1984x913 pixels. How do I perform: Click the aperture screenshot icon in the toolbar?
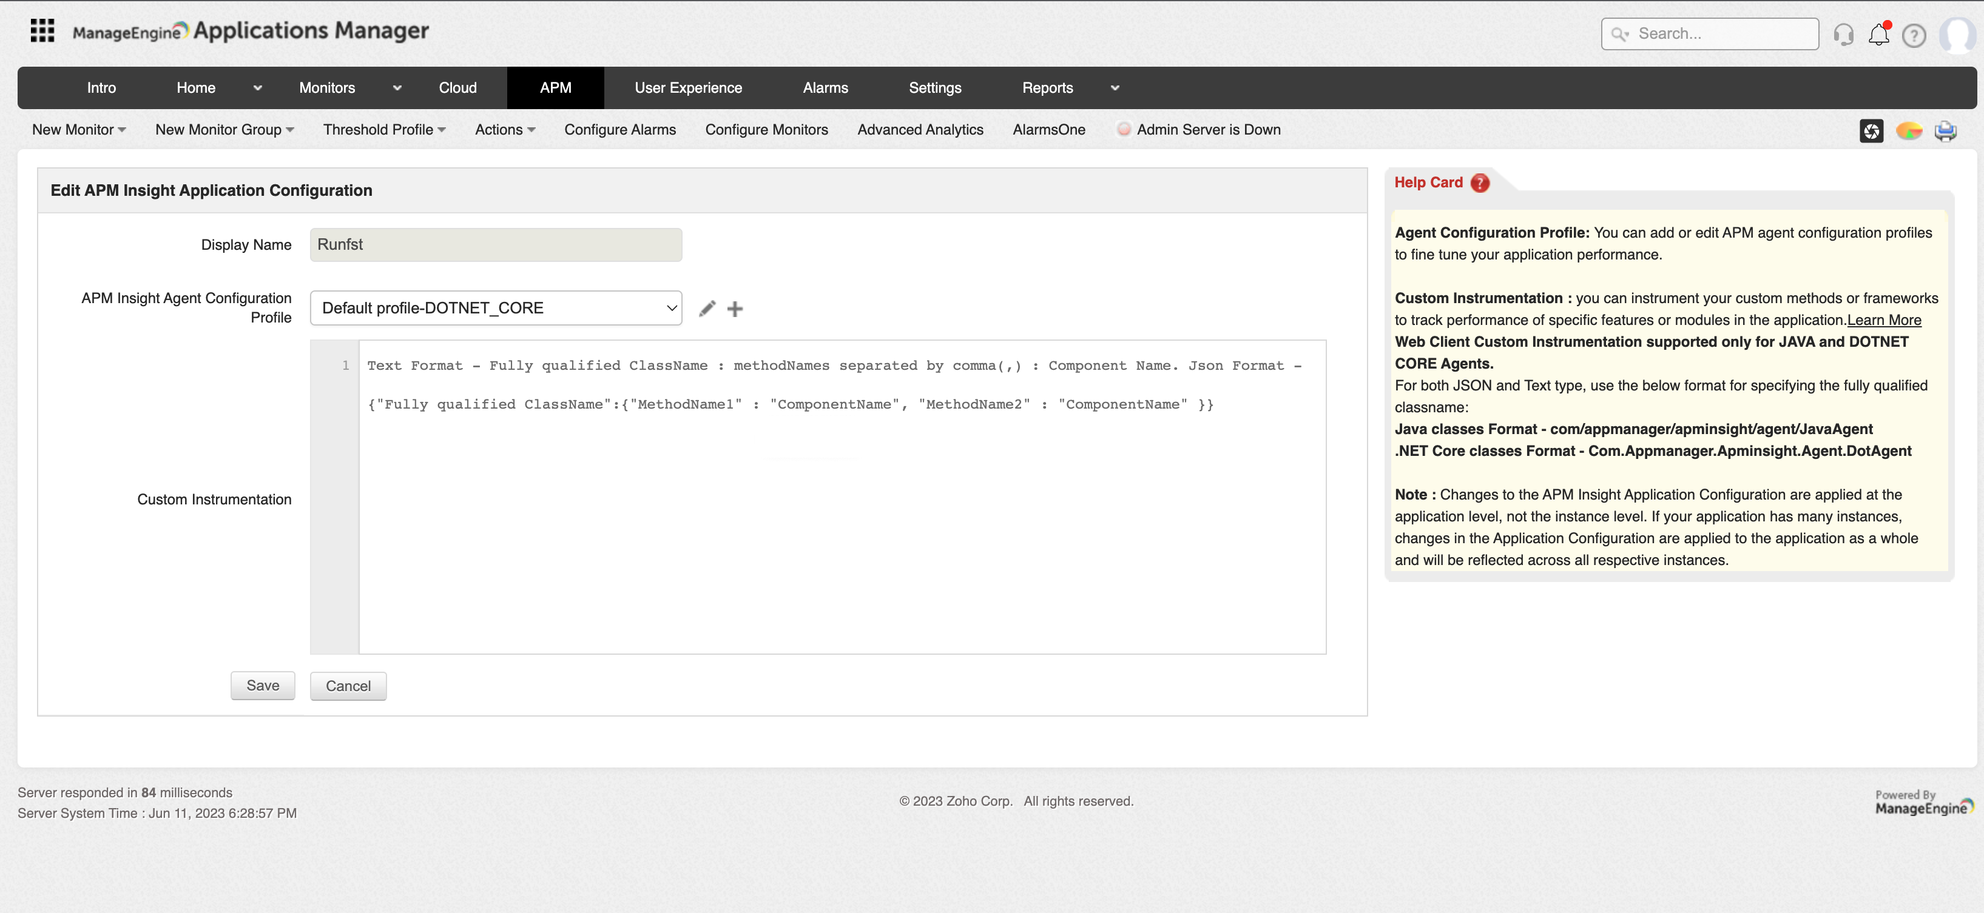[1872, 131]
